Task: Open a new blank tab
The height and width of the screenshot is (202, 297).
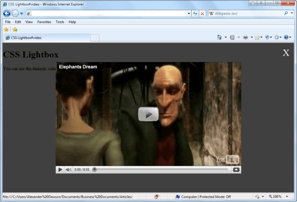Action: (94, 38)
